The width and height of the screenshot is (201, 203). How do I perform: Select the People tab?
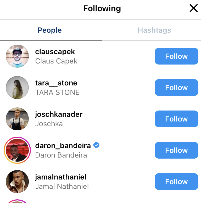[50, 30]
